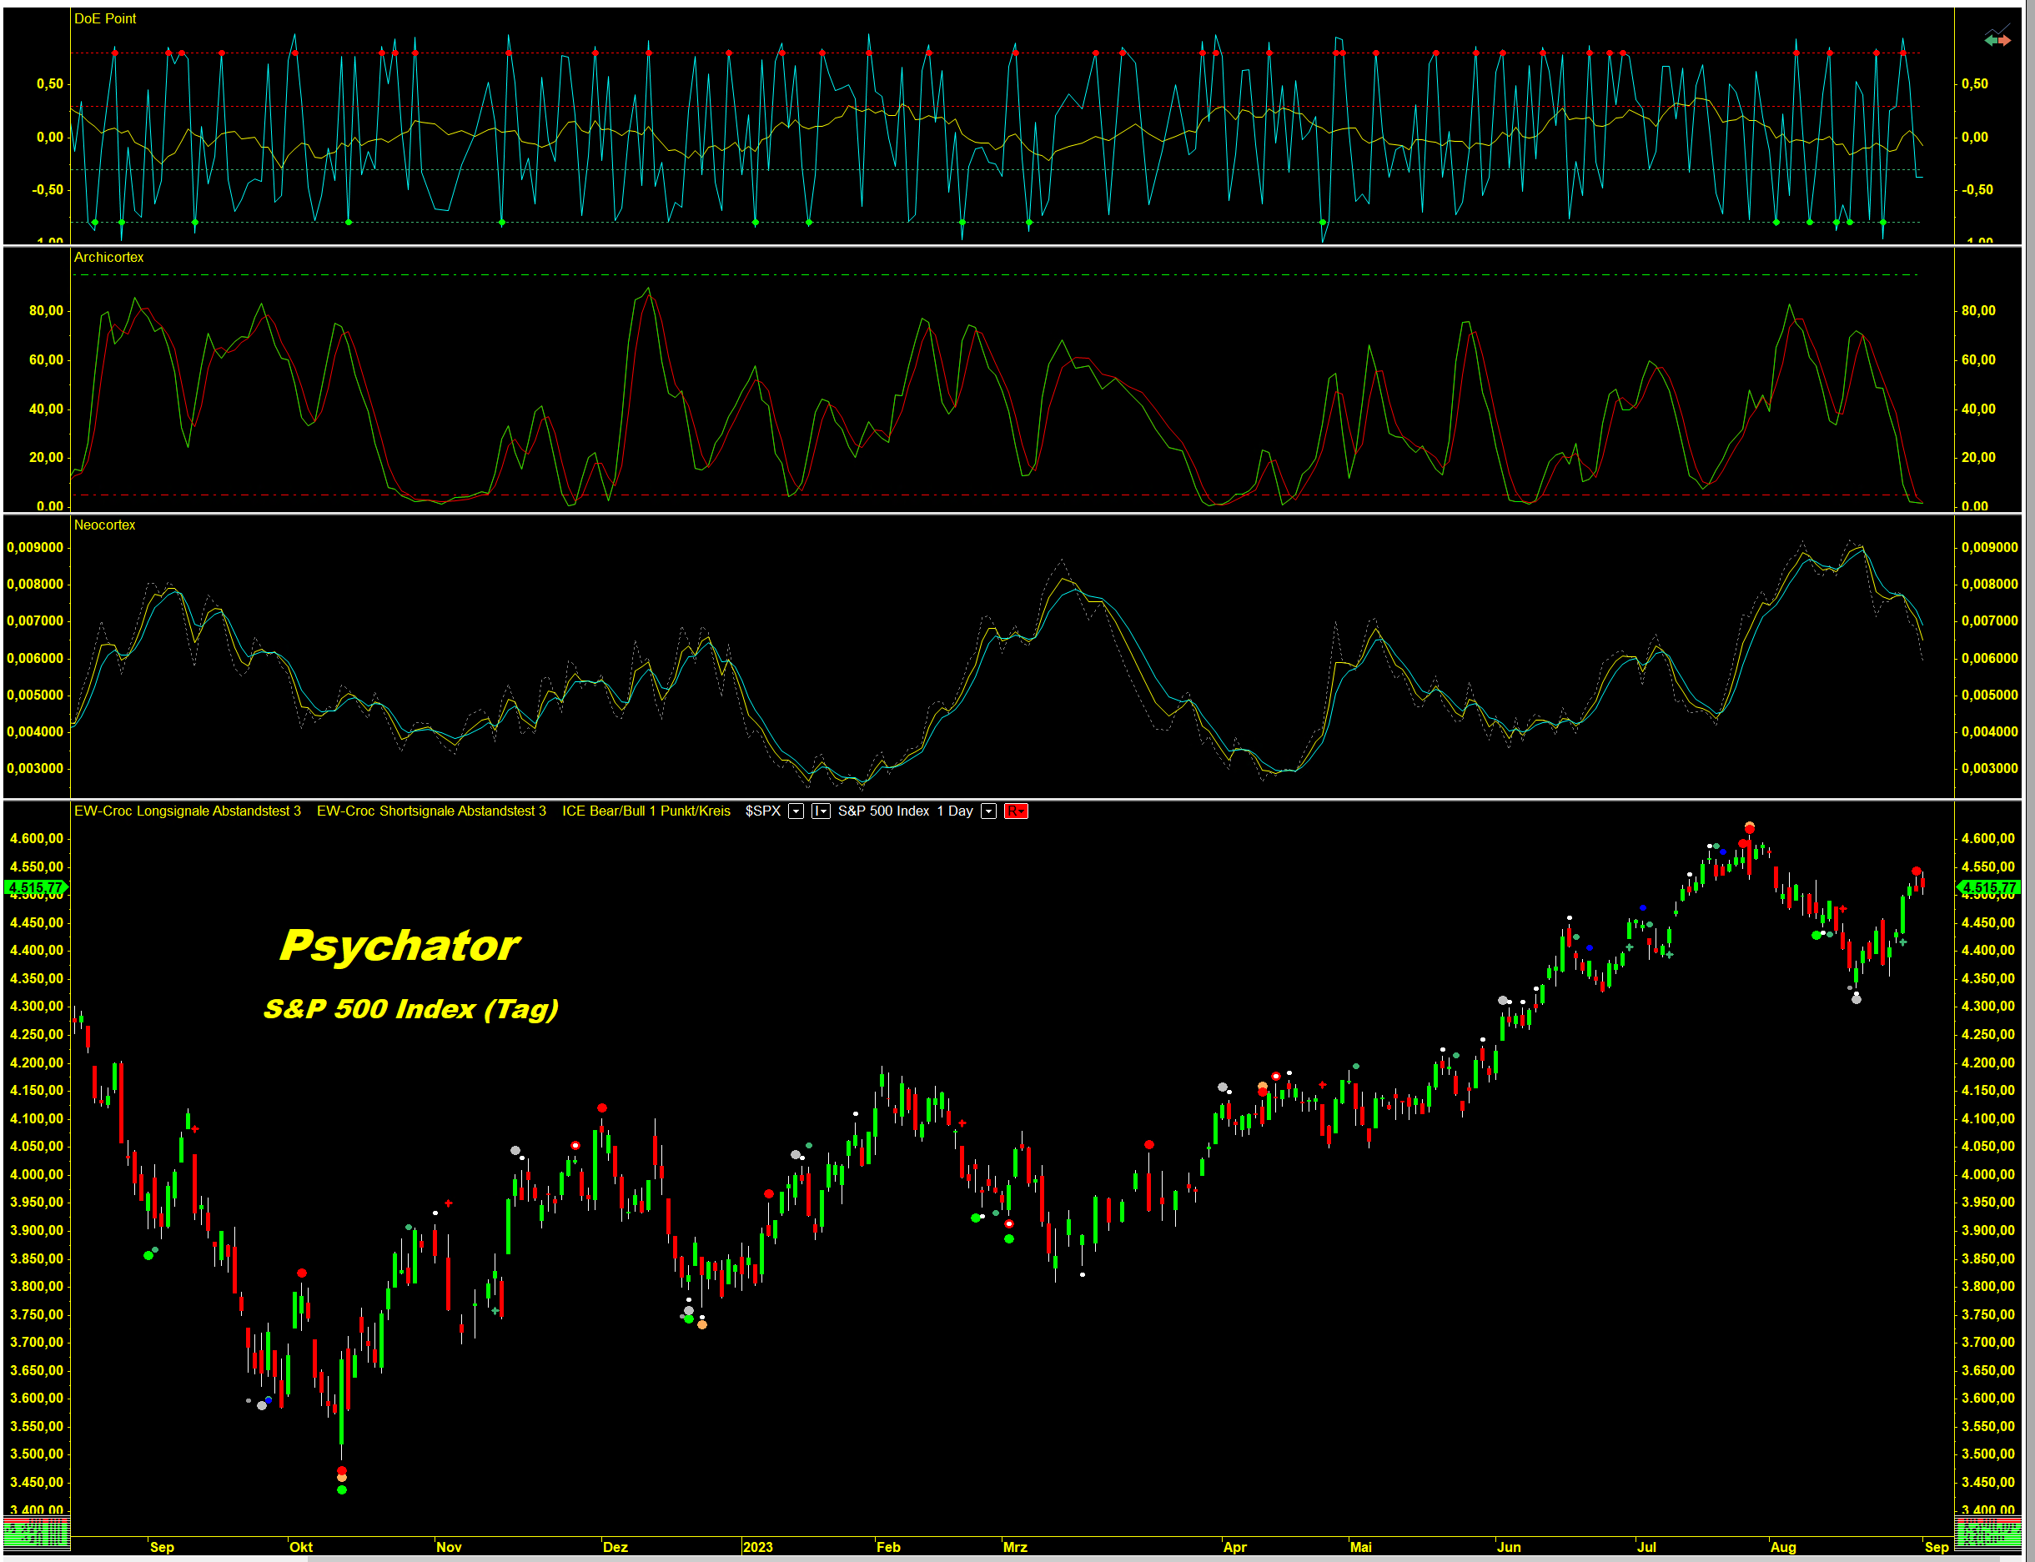
Task: Click the green 4.515,77 price tag on left axis
Action: (35, 888)
